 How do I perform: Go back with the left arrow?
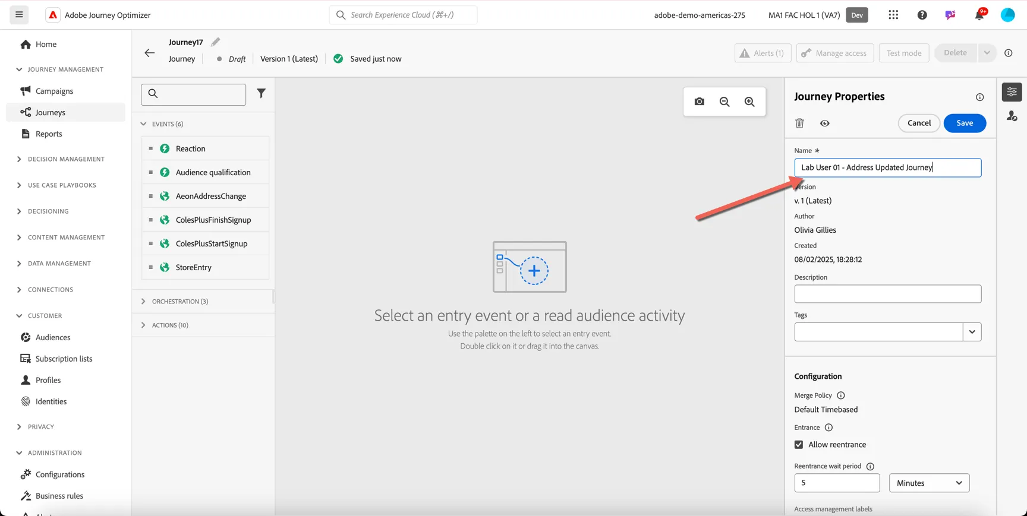149,53
